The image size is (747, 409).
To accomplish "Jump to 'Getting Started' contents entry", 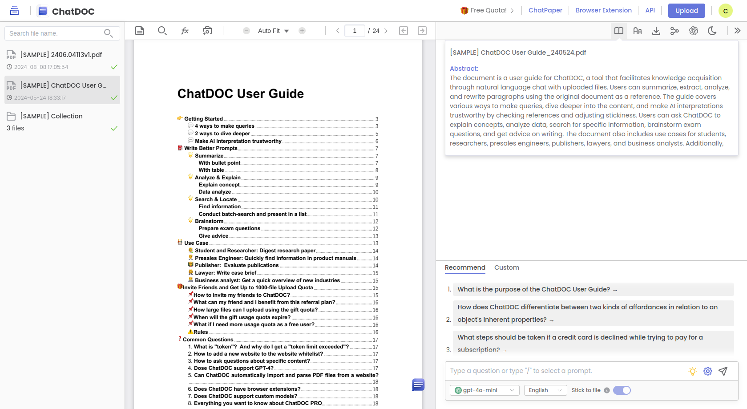I will [x=203, y=119].
